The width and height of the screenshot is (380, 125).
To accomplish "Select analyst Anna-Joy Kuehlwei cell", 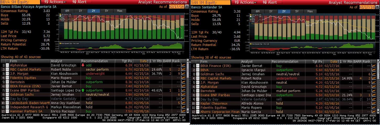I will click(x=65, y=103).
